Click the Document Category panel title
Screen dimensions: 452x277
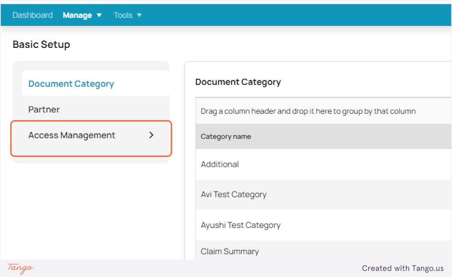tap(238, 82)
